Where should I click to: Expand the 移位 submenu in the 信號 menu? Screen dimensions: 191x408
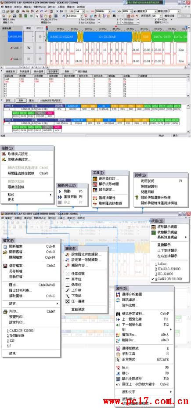tap(50, 195)
